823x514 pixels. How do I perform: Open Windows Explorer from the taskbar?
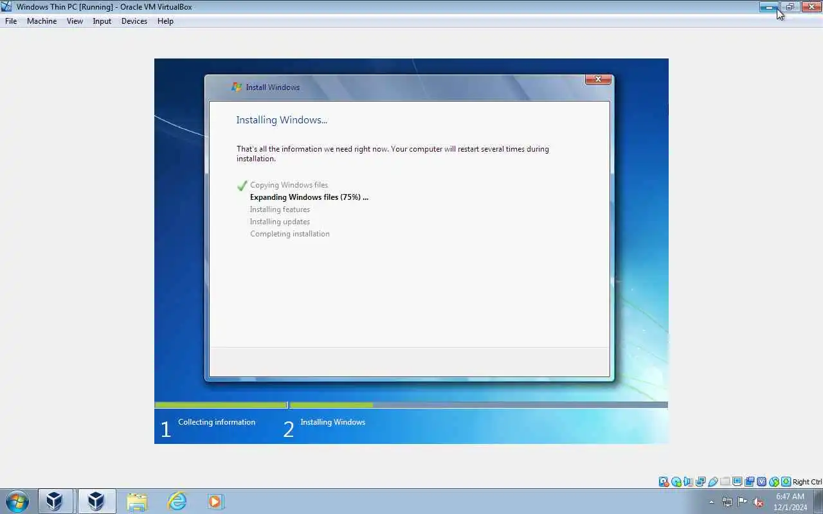click(x=136, y=501)
